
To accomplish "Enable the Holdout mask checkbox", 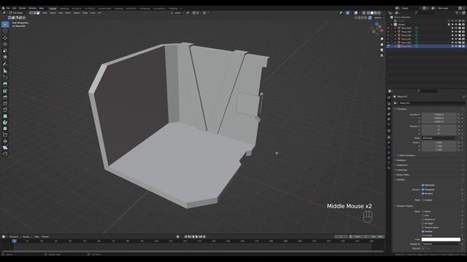I will 422,200.
